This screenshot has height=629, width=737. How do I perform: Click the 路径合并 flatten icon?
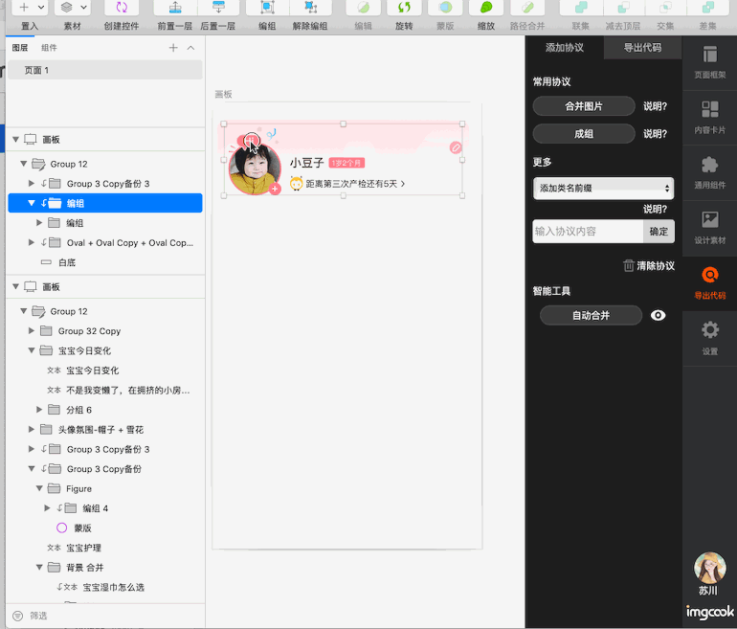pos(527,8)
